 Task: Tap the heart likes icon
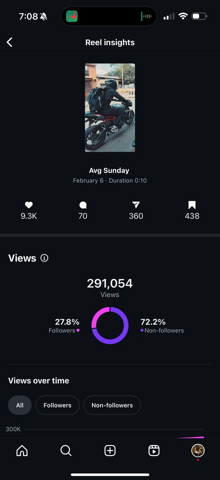(29, 205)
